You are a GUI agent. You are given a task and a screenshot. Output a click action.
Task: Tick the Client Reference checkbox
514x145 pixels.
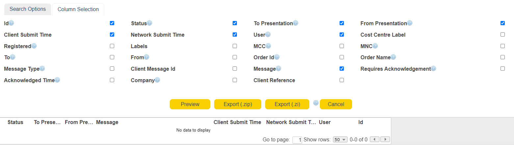342,80
